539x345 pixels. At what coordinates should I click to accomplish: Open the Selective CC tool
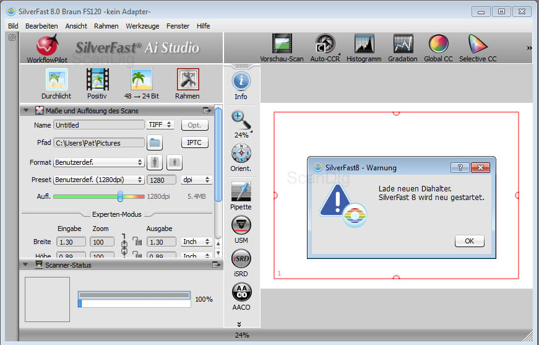(478, 48)
